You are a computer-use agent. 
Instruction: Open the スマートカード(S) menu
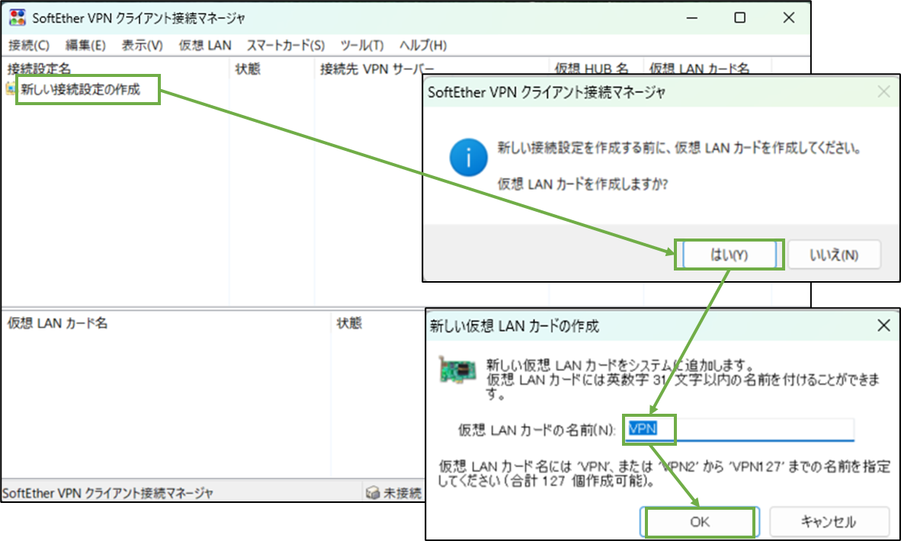286,46
